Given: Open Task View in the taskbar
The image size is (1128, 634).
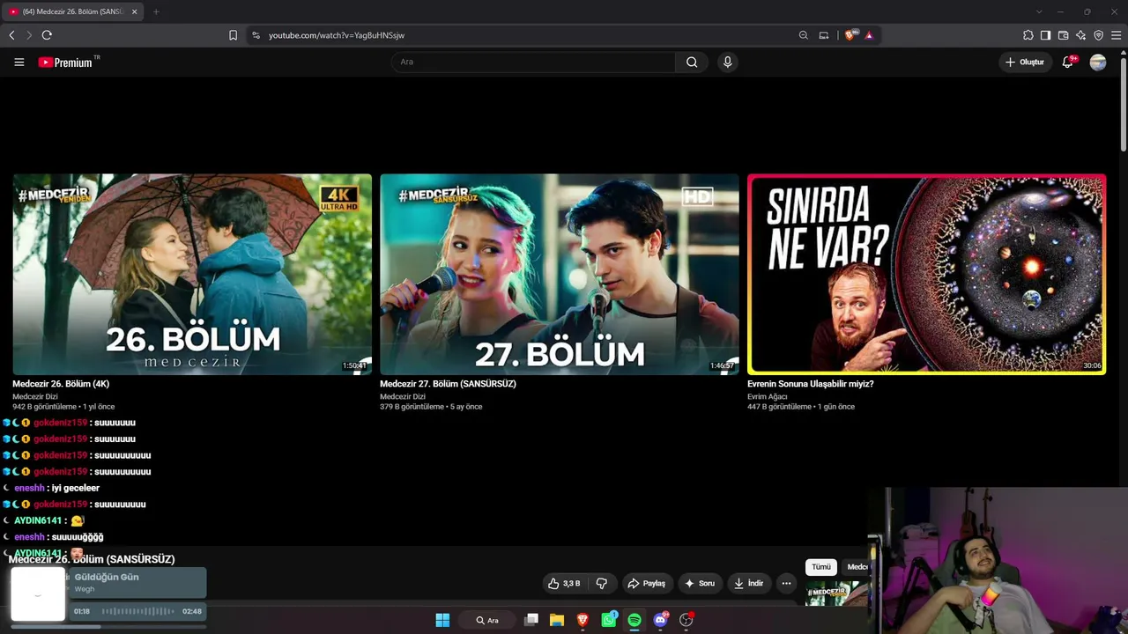Looking at the screenshot, I should coord(531,620).
